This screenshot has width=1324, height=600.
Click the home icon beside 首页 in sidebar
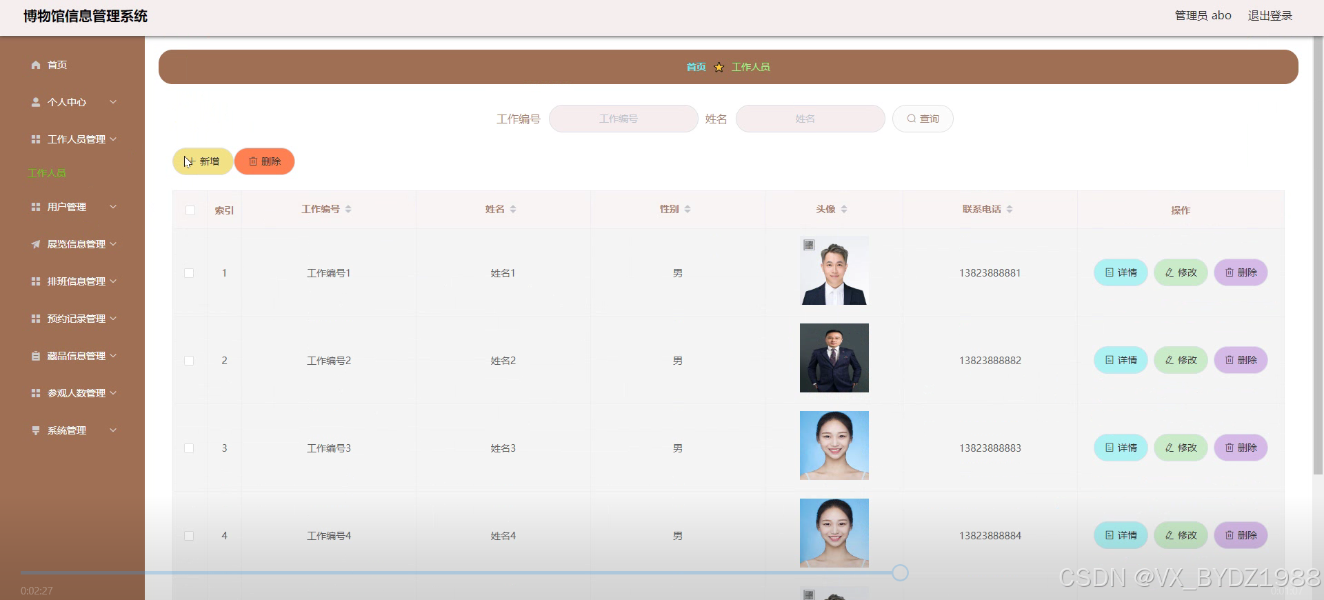[x=36, y=65]
